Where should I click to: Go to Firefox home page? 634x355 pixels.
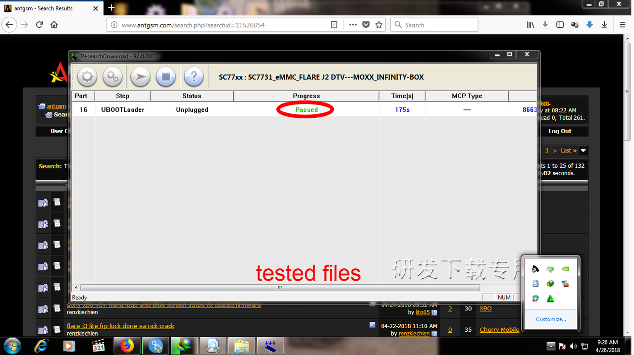click(54, 25)
